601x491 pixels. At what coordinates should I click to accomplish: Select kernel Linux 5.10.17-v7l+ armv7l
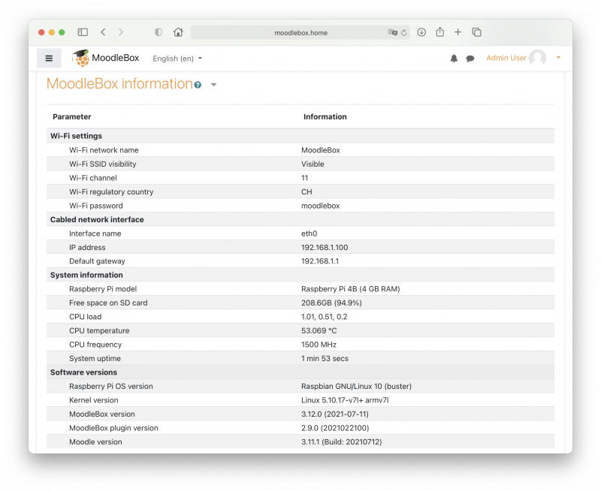click(x=345, y=400)
